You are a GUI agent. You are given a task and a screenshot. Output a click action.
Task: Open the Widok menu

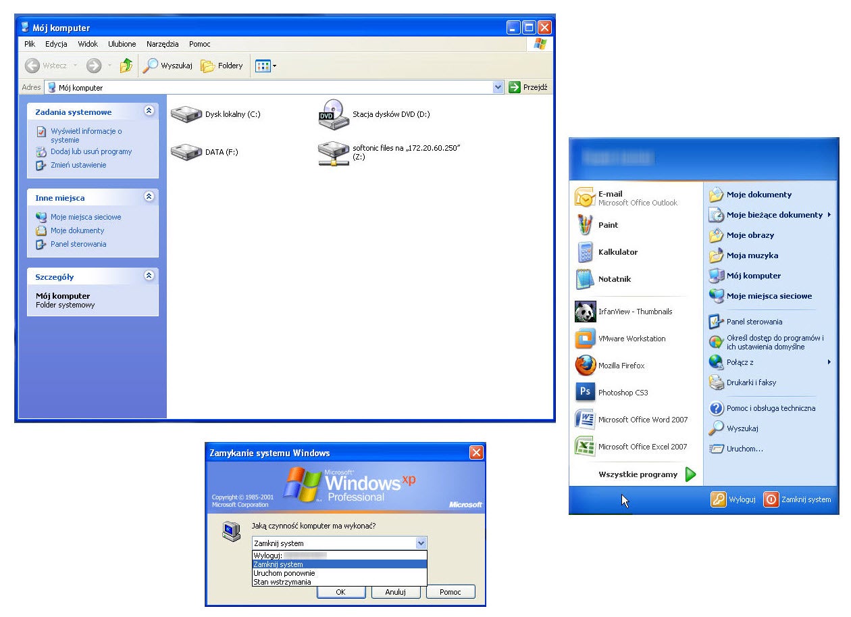pyautogui.click(x=88, y=44)
